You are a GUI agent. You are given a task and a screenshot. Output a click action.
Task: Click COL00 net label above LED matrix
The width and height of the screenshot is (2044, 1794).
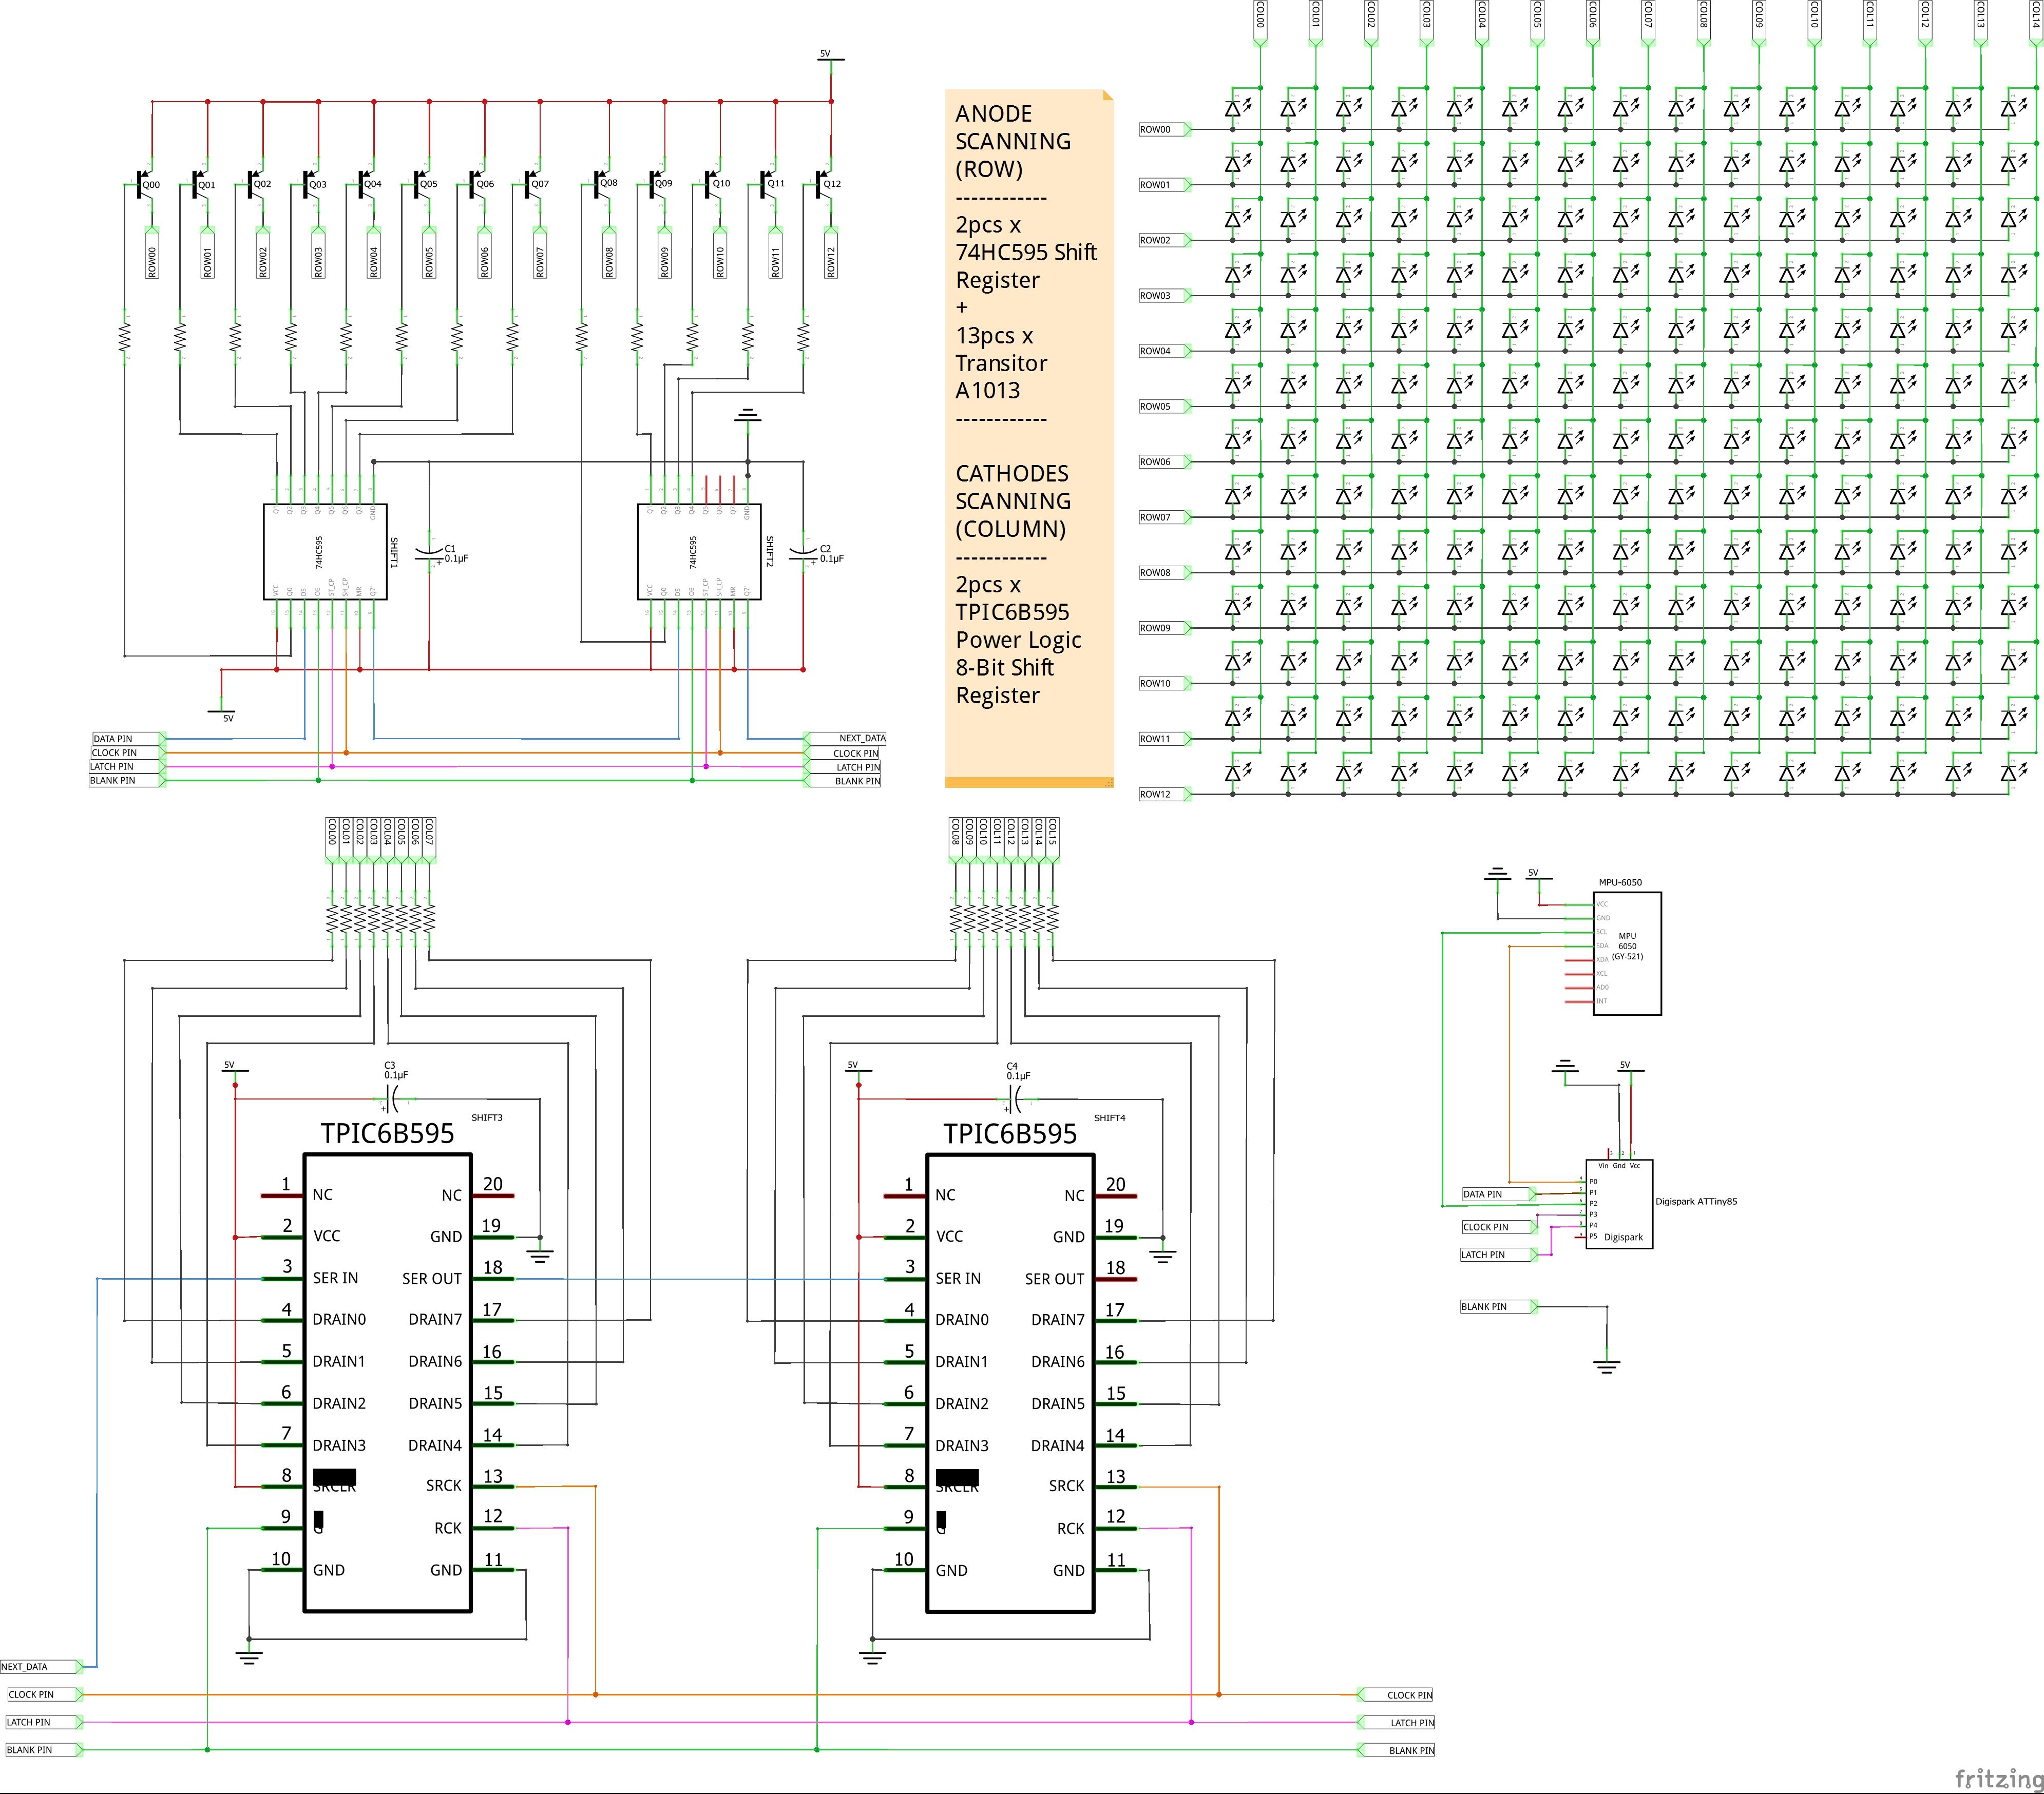click(1260, 22)
